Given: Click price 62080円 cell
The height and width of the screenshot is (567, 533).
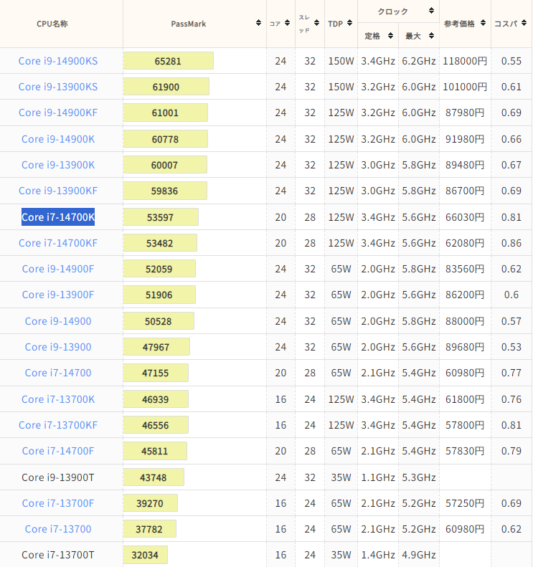Looking at the screenshot, I should (465, 243).
